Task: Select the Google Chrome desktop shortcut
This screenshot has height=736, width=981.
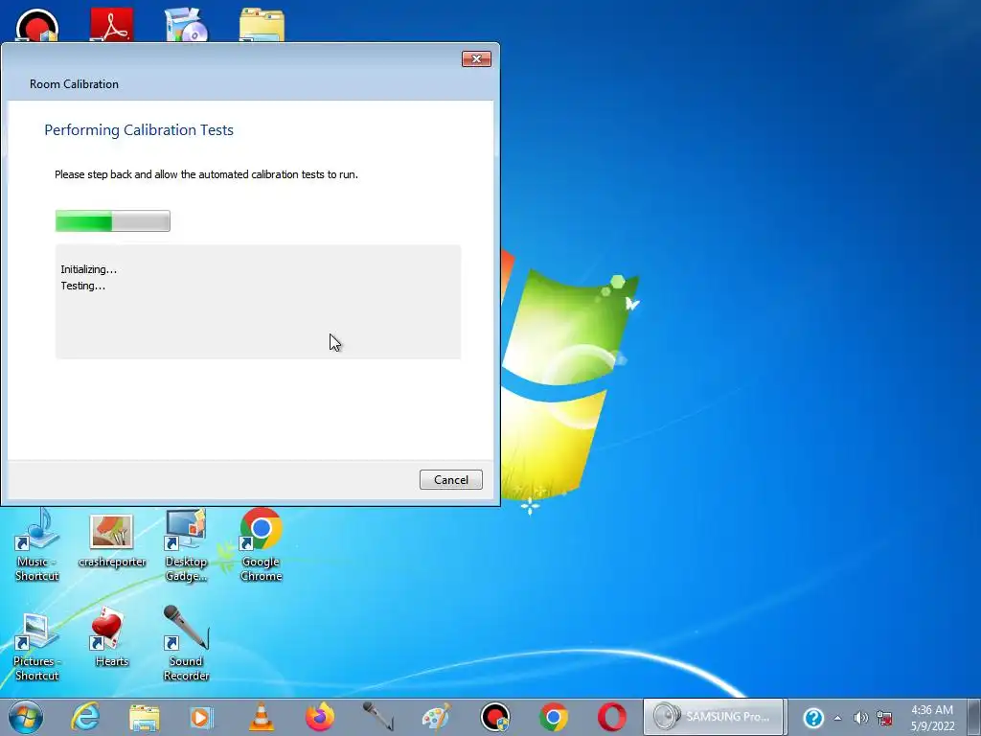Action: (x=261, y=545)
